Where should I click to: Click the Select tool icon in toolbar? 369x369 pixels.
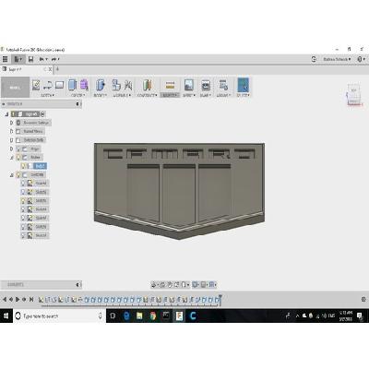[x=244, y=85]
